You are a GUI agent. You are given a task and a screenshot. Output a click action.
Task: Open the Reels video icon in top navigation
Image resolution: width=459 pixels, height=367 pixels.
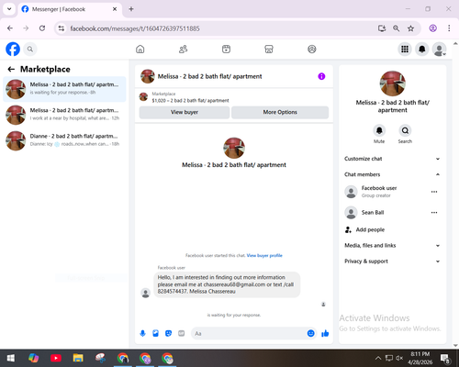click(226, 49)
